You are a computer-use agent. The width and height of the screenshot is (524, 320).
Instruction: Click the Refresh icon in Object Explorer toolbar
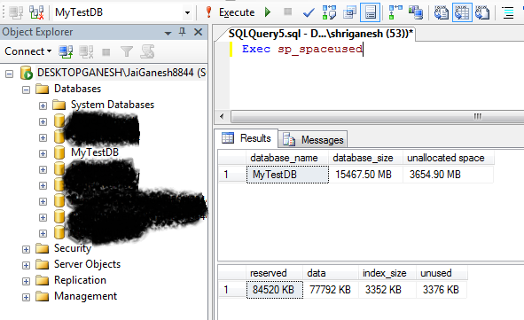click(147, 51)
